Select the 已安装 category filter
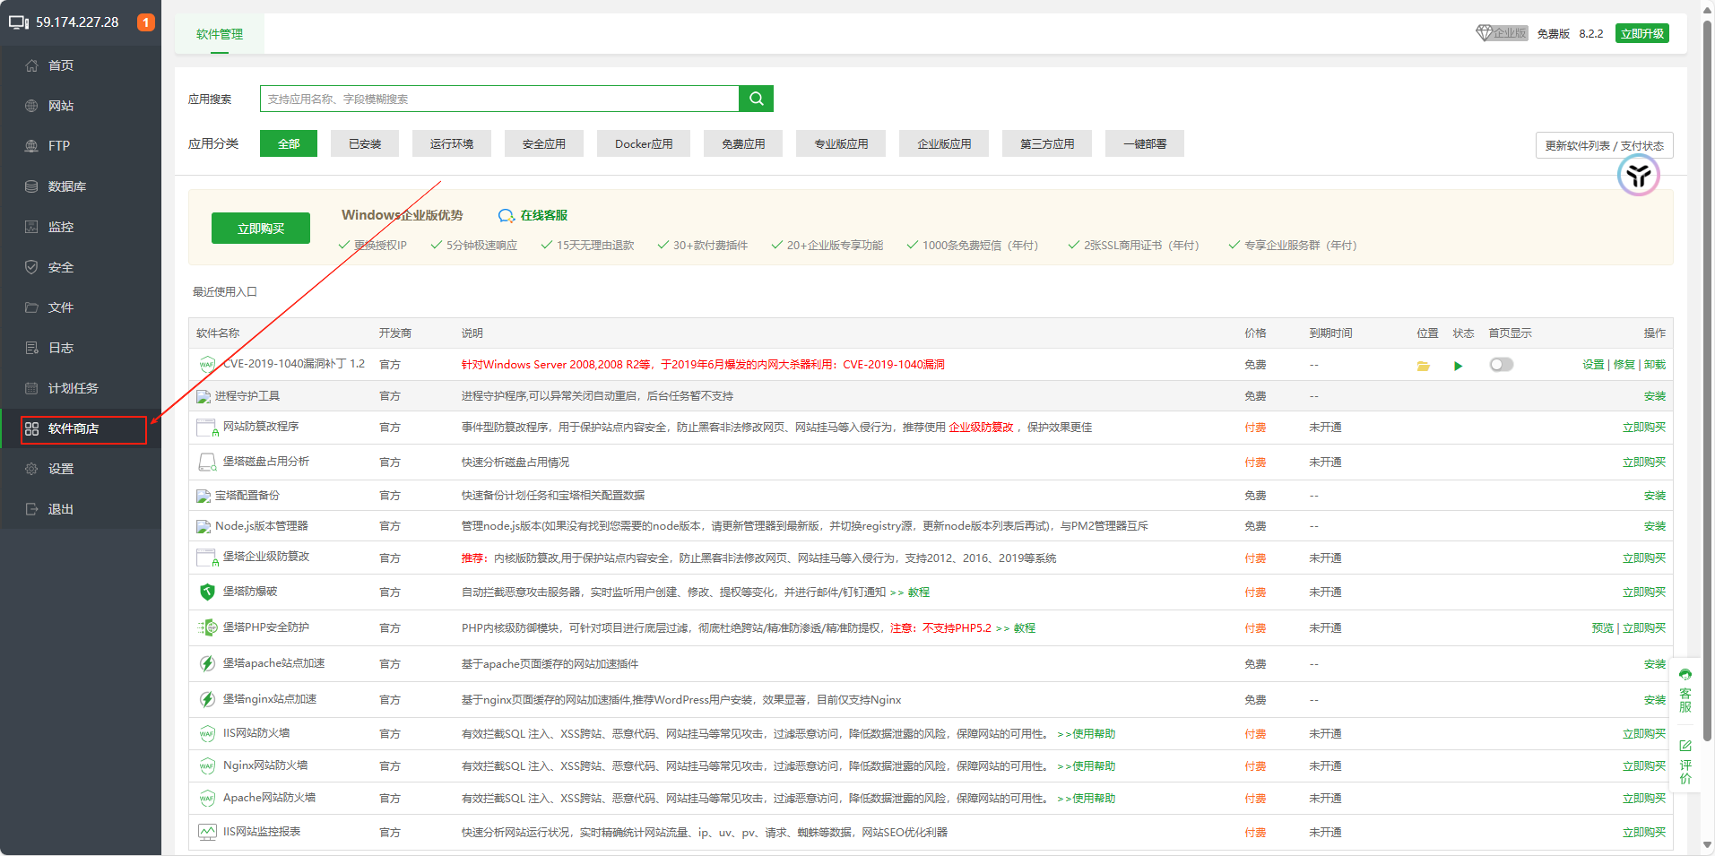 (365, 144)
